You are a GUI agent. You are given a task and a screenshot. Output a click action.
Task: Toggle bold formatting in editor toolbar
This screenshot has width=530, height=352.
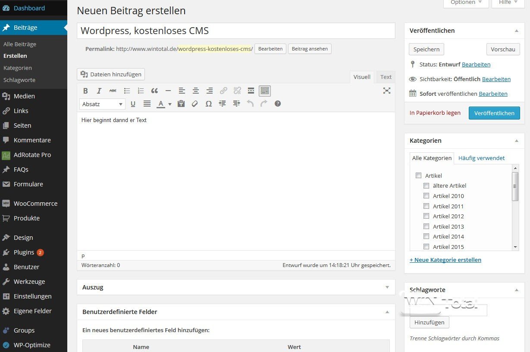pyautogui.click(x=85, y=91)
